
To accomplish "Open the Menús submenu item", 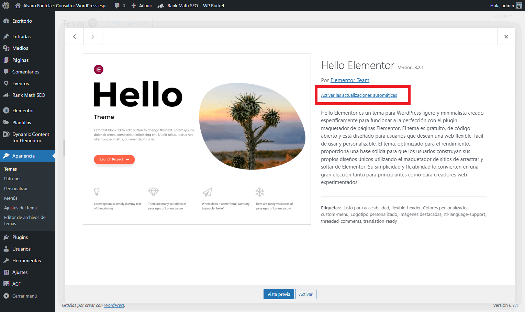I will tap(11, 198).
